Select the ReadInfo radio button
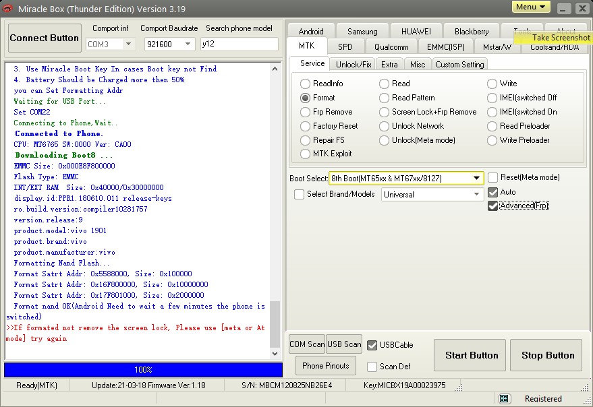Viewport: 593px width, 407px height. pos(305,84)
